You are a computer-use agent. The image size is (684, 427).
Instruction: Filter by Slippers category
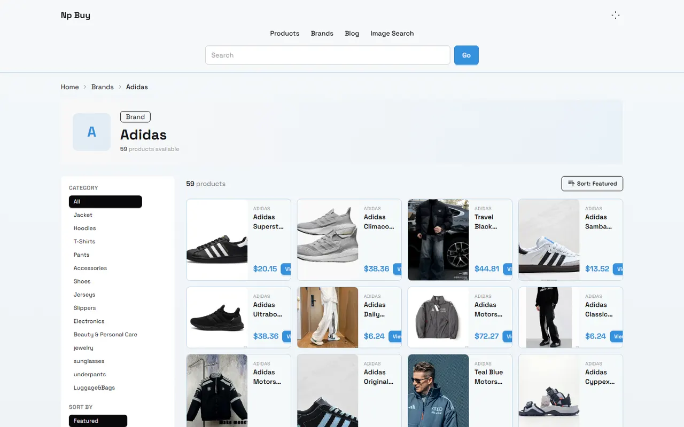coord(84,309)
